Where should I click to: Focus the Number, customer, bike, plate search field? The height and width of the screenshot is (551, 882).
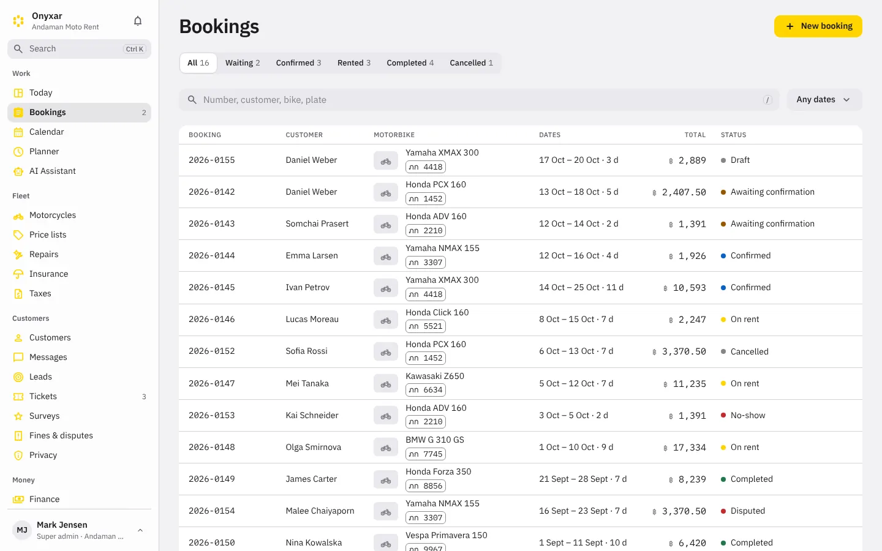coord(479,100)
